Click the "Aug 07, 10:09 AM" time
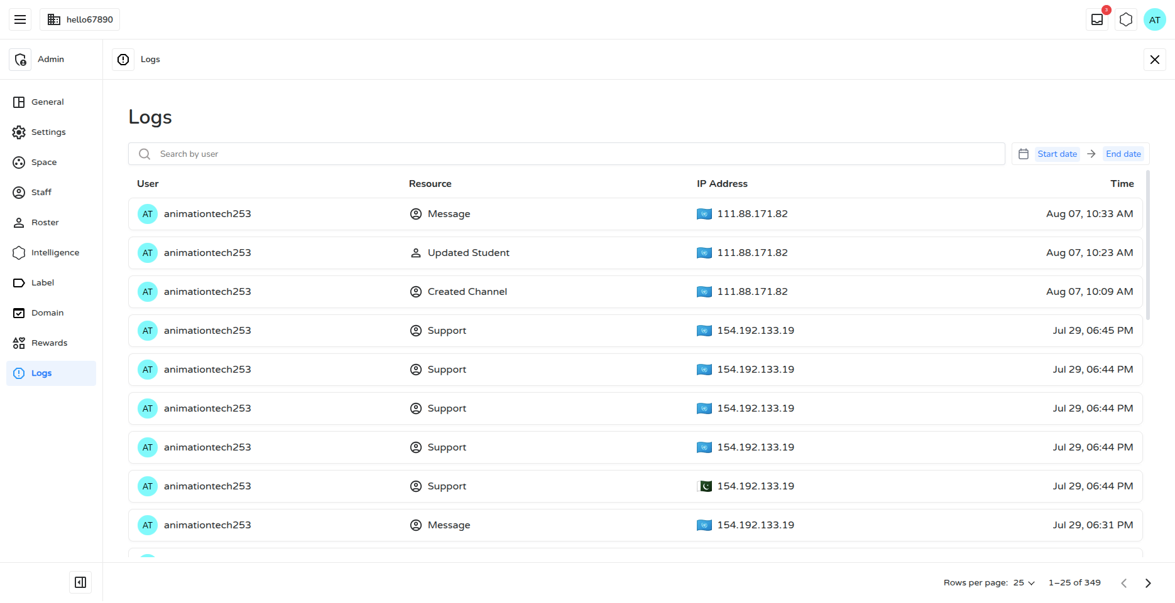 [1090, 292]
